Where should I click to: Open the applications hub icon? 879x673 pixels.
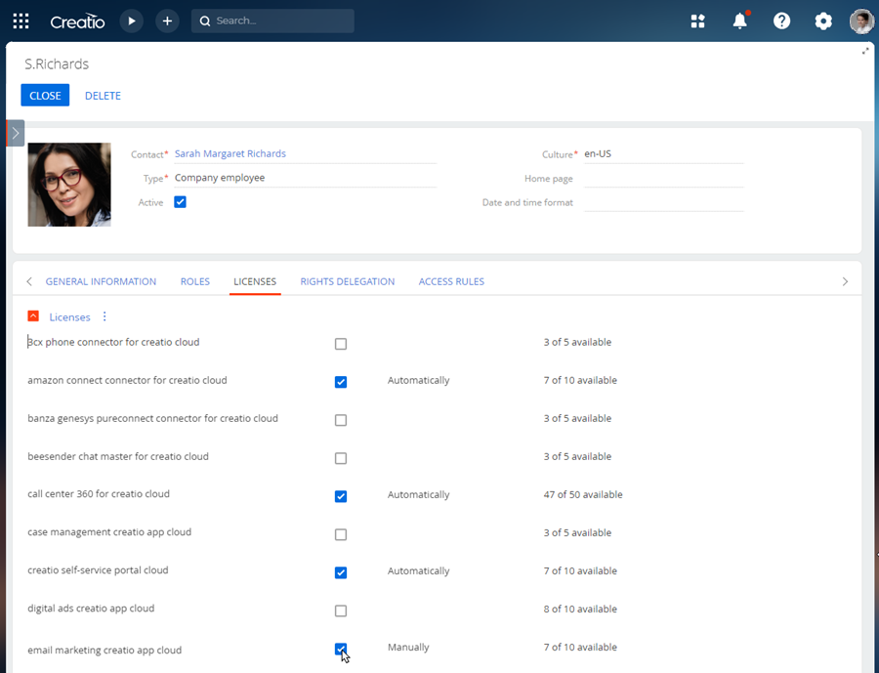point(697,21)
